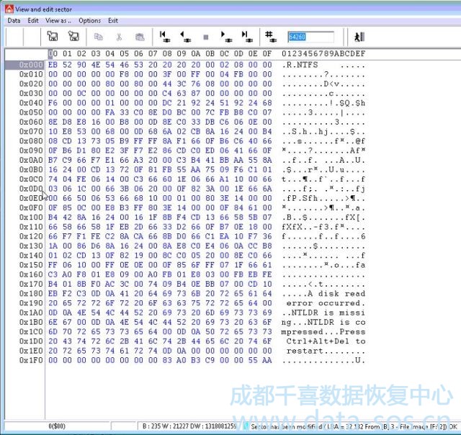The height and width of the screenshot is (435, 461).
Task: Click ASCII text 'restart........'
Action: 326,351
